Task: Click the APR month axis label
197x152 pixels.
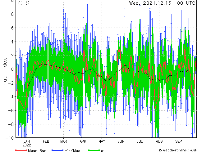Action: (x=83, y=141)
